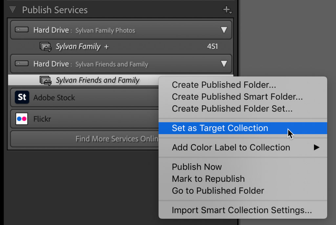The height and width of the screenshot is (225, 336).
Task: Click Mark to Republish
Action: [208, 179]
